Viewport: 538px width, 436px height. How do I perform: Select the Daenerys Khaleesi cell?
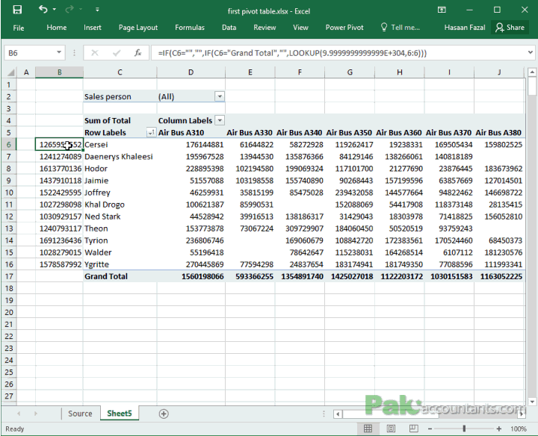coord(120,157)
